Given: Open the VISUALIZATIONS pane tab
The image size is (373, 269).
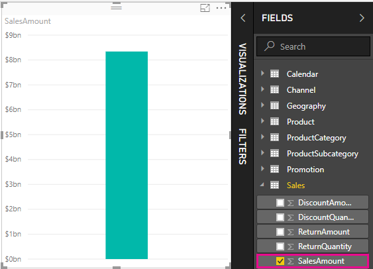Looking at the screenshot, I should (242, 79).
